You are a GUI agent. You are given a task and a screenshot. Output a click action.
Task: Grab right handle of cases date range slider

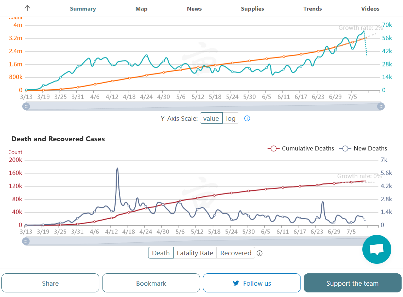point(381,106)
